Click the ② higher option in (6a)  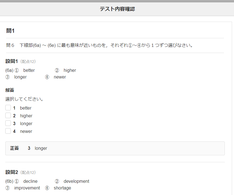[66, 70]
